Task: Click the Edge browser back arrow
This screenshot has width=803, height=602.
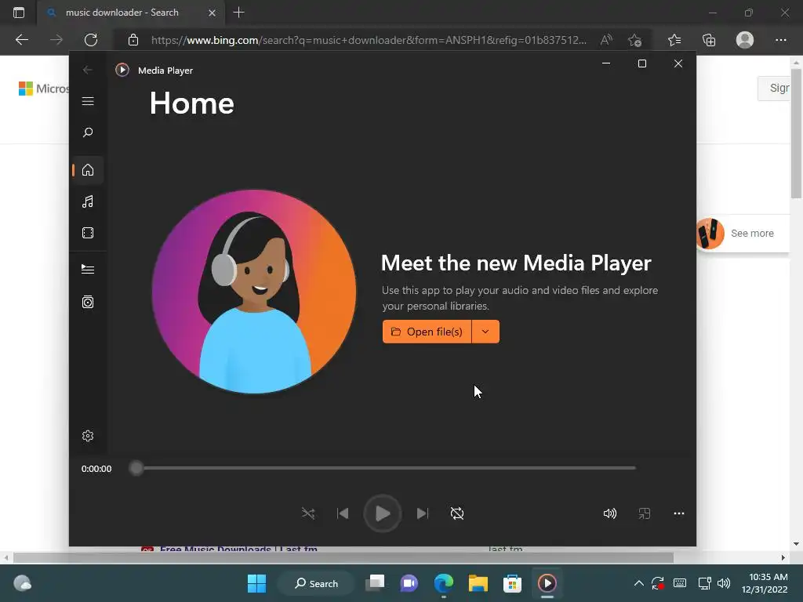Action: pos(21,40)
